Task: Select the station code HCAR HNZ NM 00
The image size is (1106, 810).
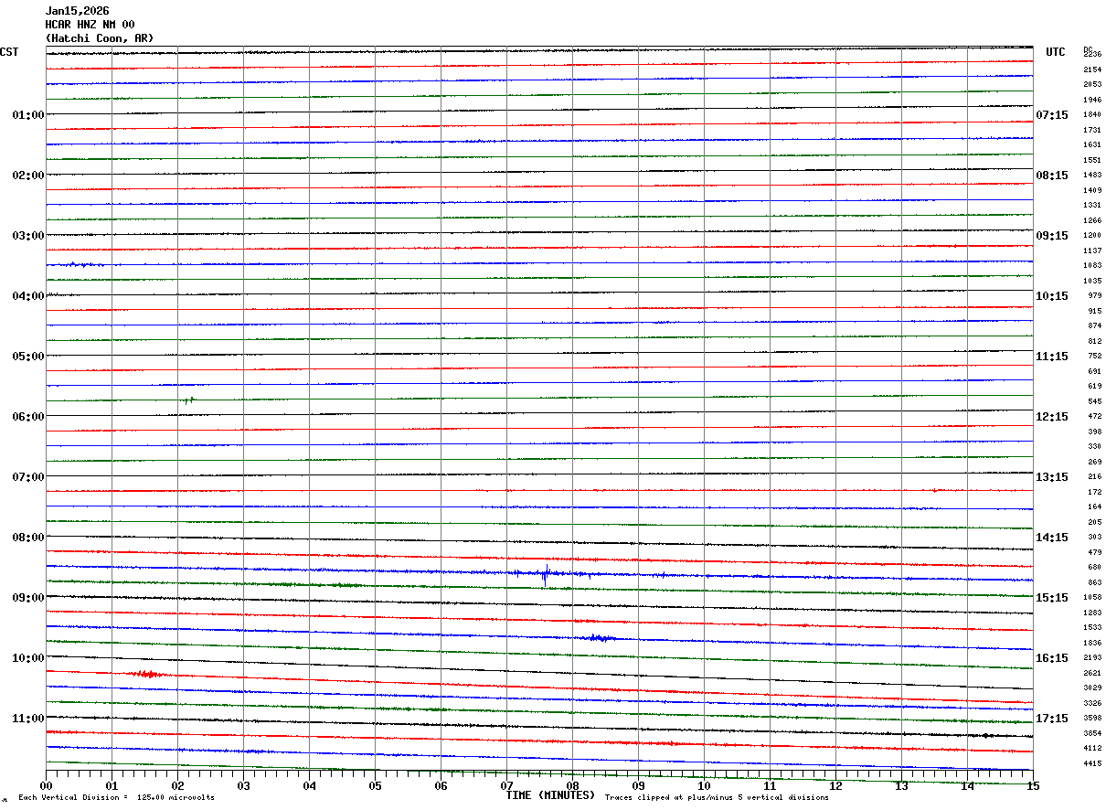Action: [90, 25]
